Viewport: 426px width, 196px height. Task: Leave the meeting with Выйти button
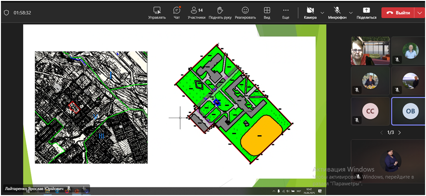pos(398,13)
